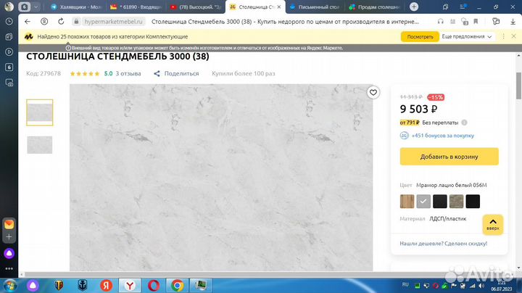Viewport: 522px width, 293px height.
Task: Click the share icon next to Поделиться
Action: pyautogui.click(x=157, y=73)
